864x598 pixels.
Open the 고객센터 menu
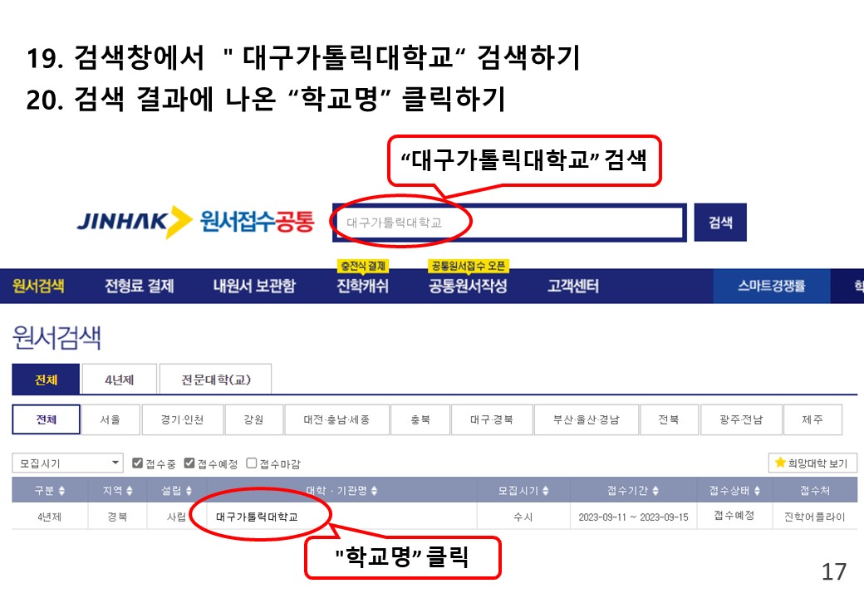point(573,286)
